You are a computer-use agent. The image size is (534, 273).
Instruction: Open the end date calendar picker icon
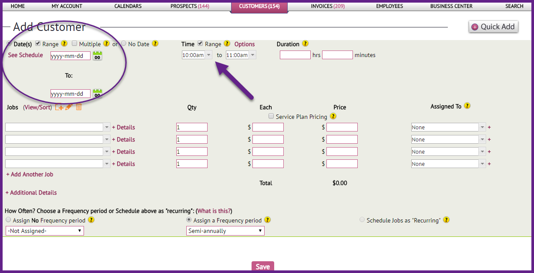(x=97, y=94)
